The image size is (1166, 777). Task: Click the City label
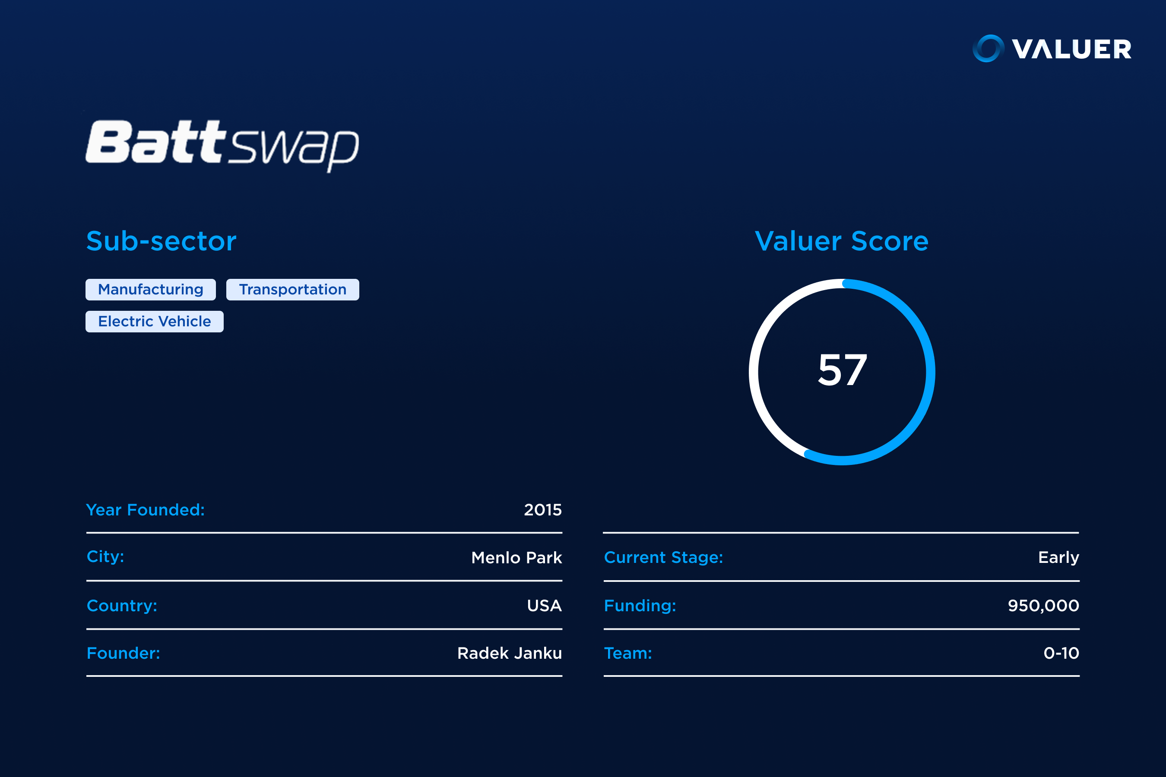click(105, 556)
